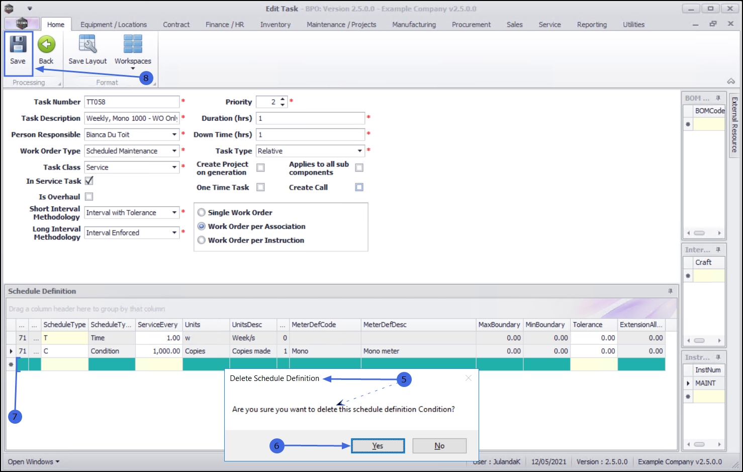This screenshot has height=472, width=743.
Task: Click the Tolerance column header
Action: (x=594, y=325)
